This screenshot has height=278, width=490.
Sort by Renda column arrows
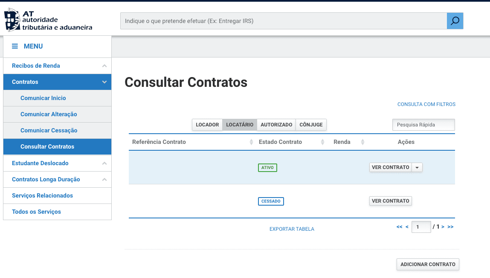click(x=362, y=142)
